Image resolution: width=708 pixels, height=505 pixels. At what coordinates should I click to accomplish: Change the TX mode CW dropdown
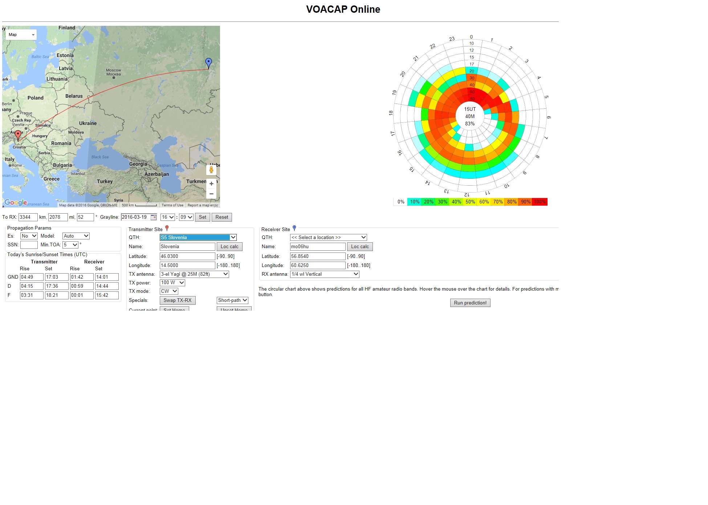pos(169,291)
